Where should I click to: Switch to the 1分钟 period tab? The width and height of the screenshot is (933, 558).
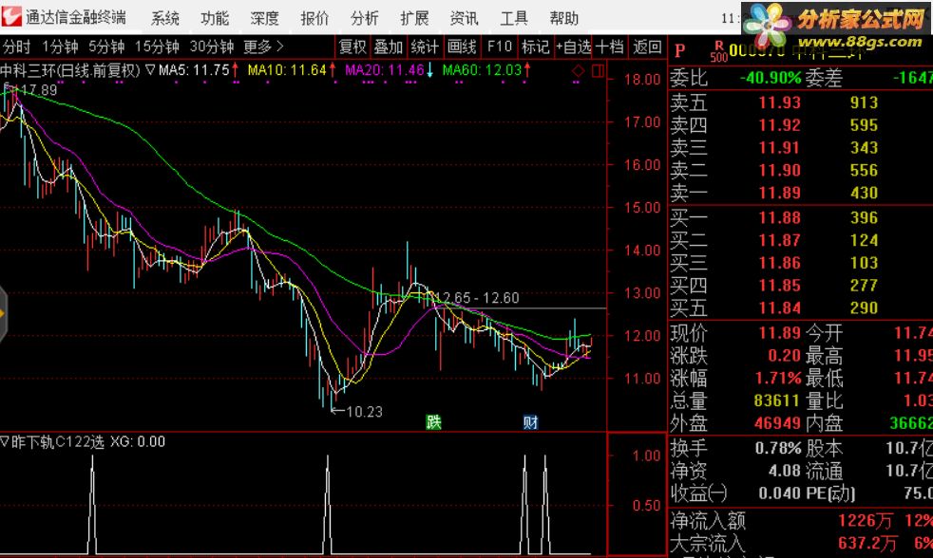coord(60,46)
